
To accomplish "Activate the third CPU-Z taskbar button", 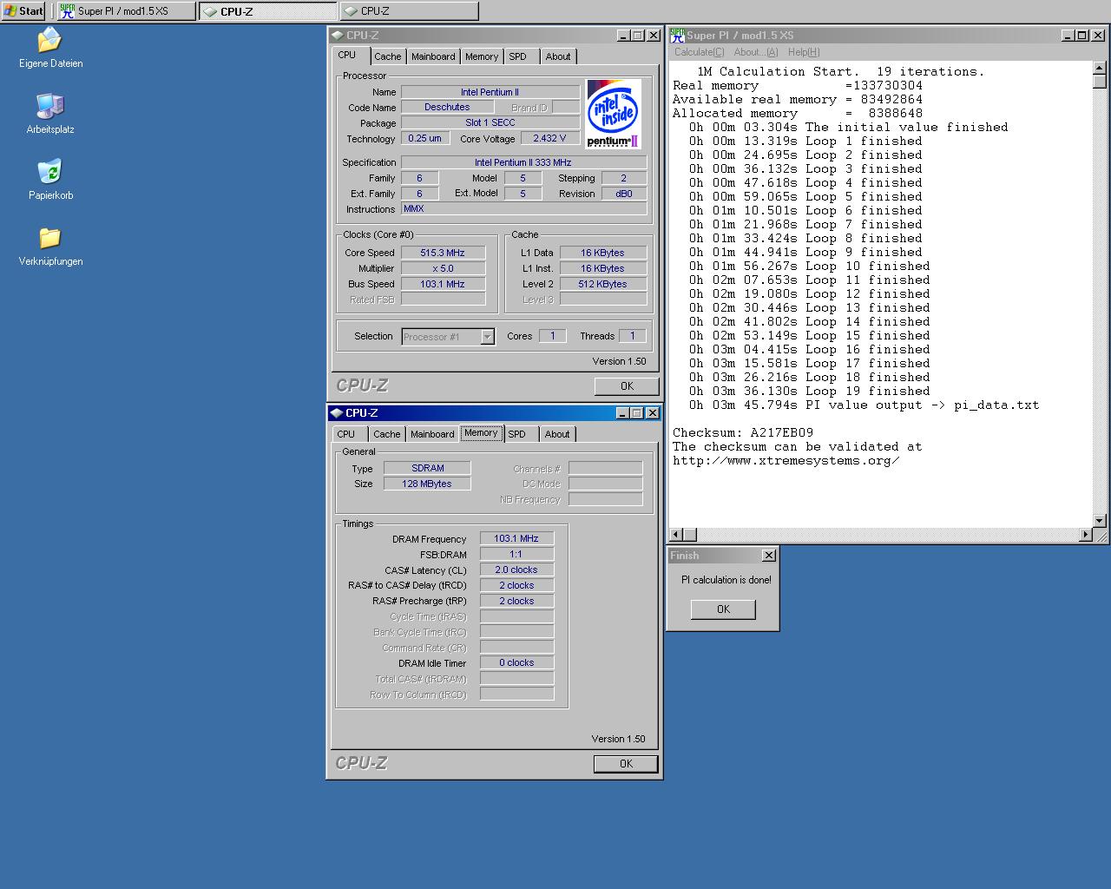I will coord(409,11).
